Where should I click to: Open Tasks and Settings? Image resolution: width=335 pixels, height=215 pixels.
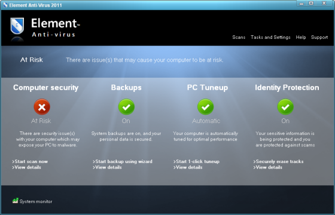270,37
